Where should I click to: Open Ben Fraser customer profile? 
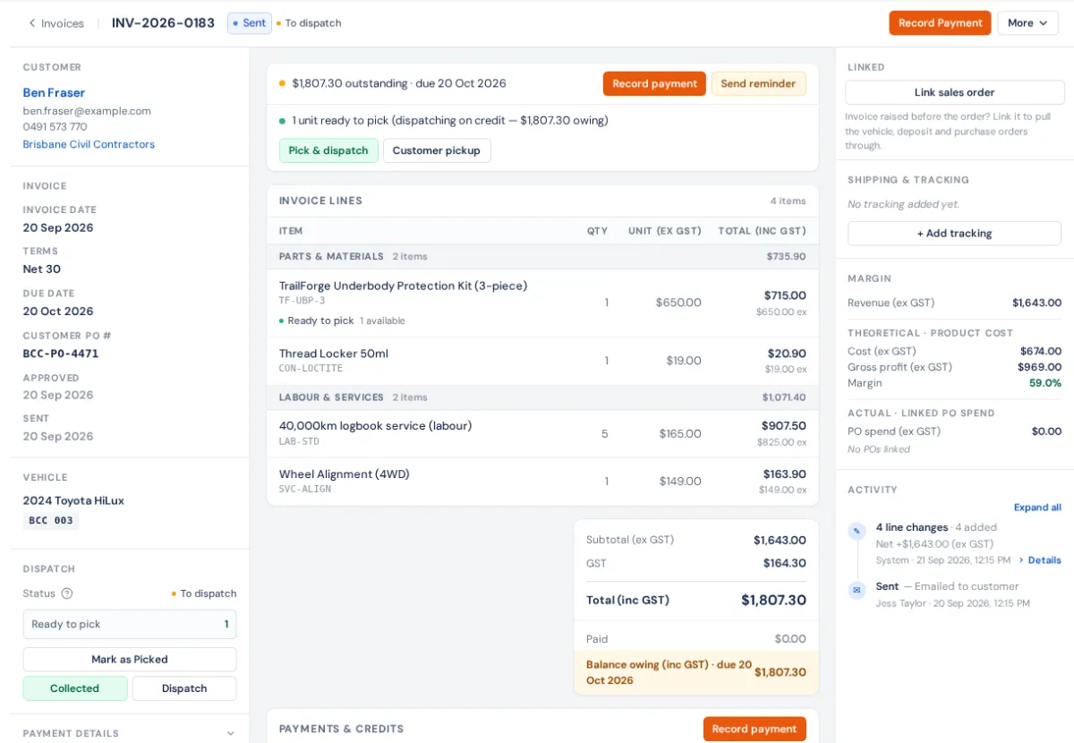[x=54, y=92]
